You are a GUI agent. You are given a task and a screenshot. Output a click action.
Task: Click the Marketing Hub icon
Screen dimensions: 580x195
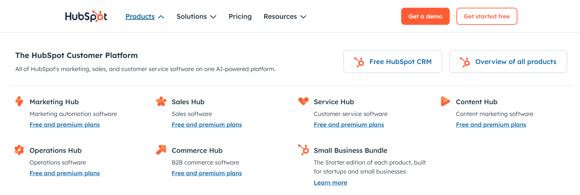coord(19,101)
